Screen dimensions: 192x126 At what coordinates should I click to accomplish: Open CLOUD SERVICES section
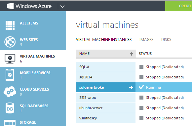coord(34,89)
